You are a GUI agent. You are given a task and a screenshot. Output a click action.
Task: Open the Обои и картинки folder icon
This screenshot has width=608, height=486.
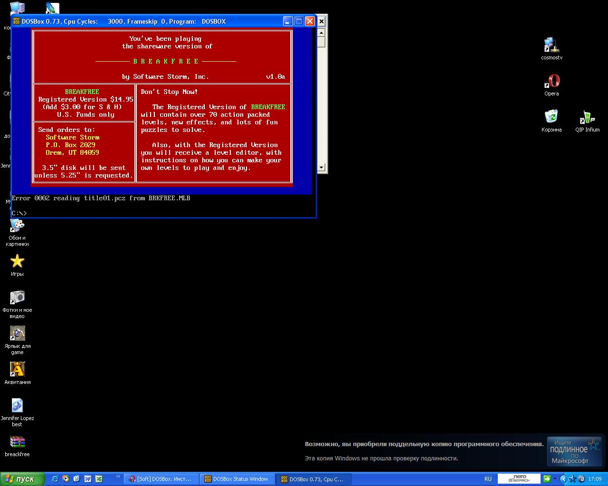pyautogui.click(x=17, y=232)
